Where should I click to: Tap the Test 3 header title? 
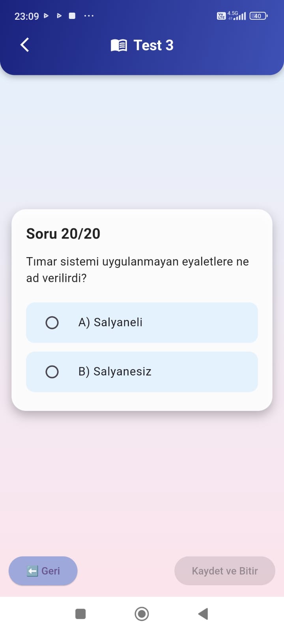153,45
